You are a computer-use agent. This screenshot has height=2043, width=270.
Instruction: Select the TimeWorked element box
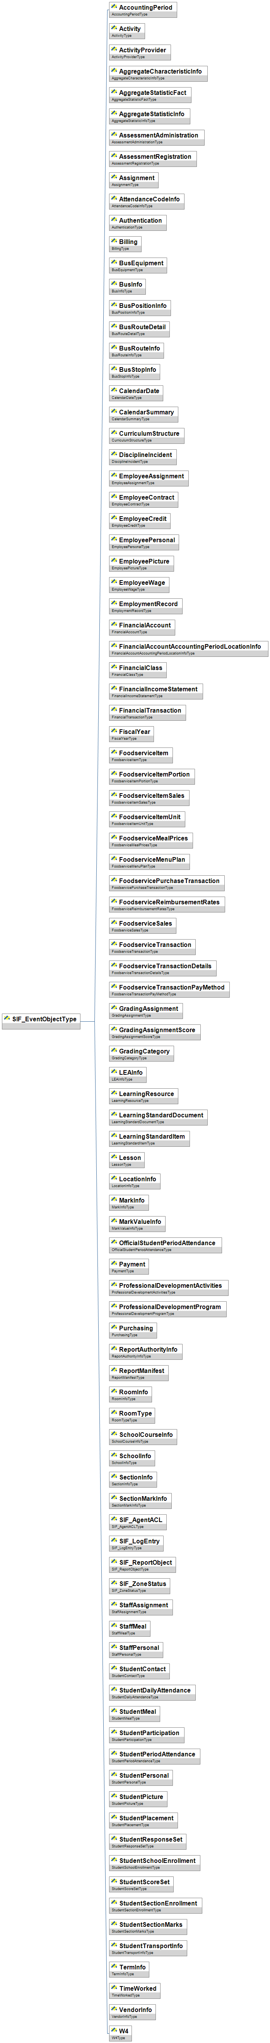[138, 1988]
